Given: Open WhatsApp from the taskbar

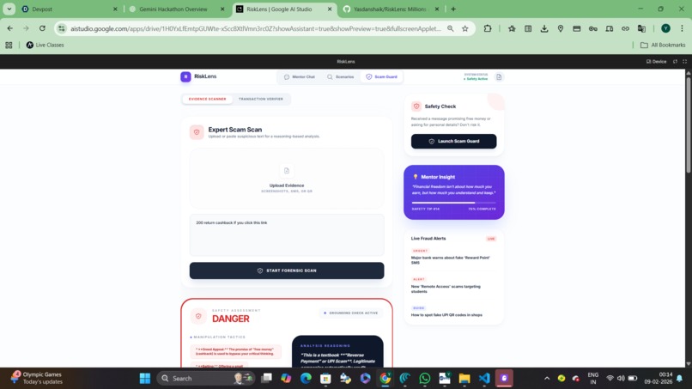Looking at the screenshot, I should [x=424, y=379].
